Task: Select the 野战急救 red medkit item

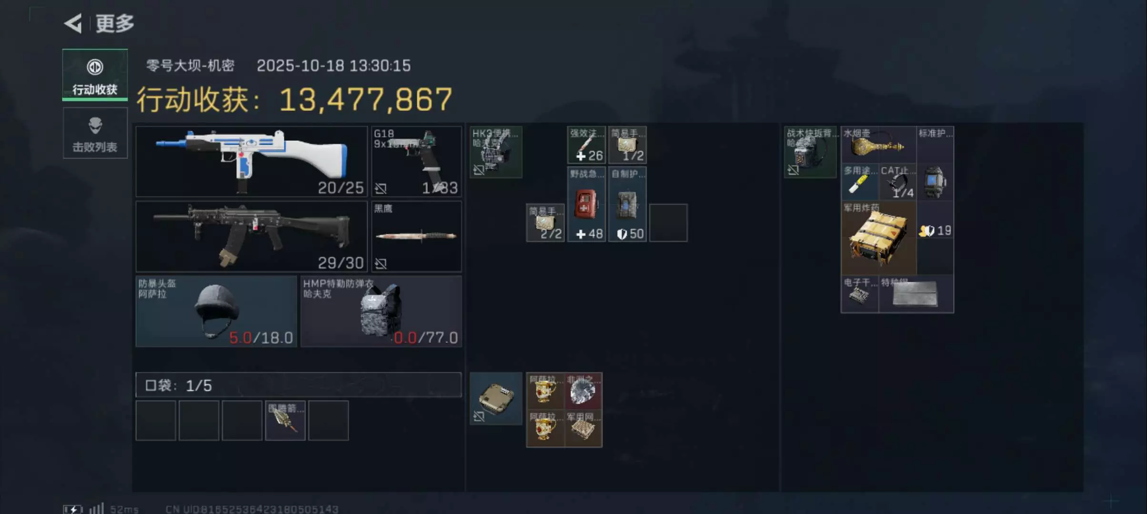Action: click(x=586, y=204)
